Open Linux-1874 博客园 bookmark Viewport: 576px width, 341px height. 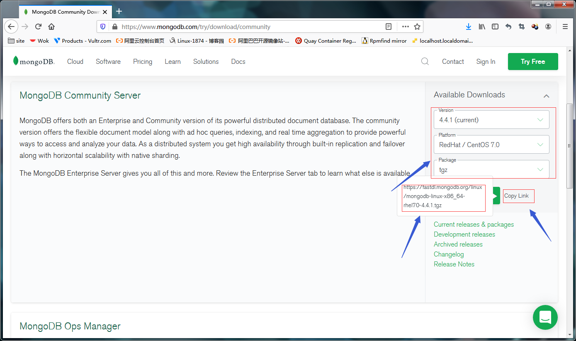click(197, 41)
